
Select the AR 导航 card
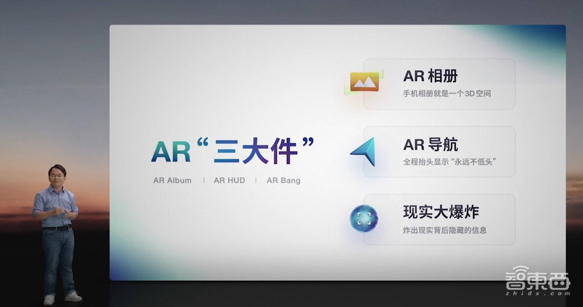[439, 152]
